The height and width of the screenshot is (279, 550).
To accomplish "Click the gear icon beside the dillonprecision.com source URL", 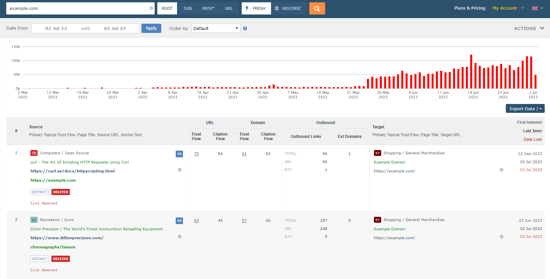I will [x=180, y=237].
